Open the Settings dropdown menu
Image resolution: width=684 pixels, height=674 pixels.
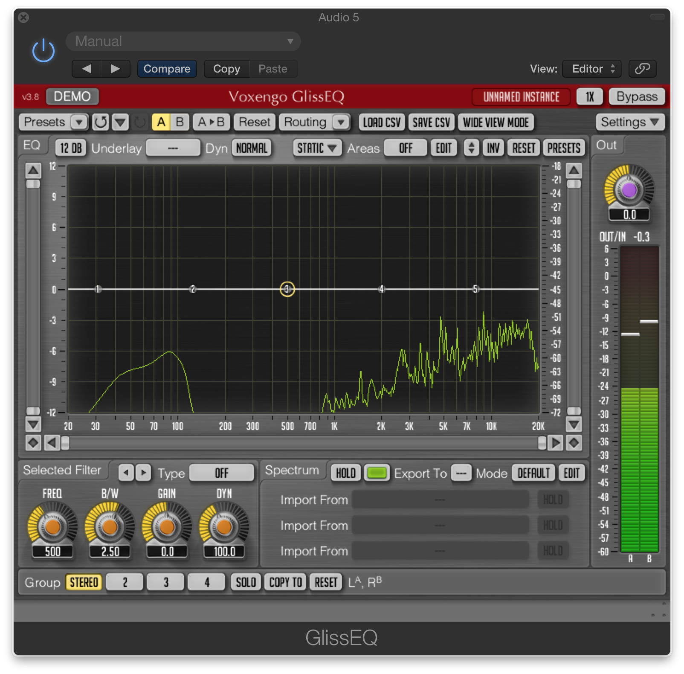click(629, 122)
